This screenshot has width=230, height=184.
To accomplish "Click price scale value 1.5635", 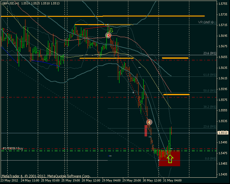I will 223,68.
